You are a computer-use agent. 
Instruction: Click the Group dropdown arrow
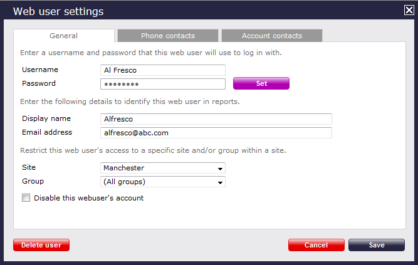click(220, 182)
